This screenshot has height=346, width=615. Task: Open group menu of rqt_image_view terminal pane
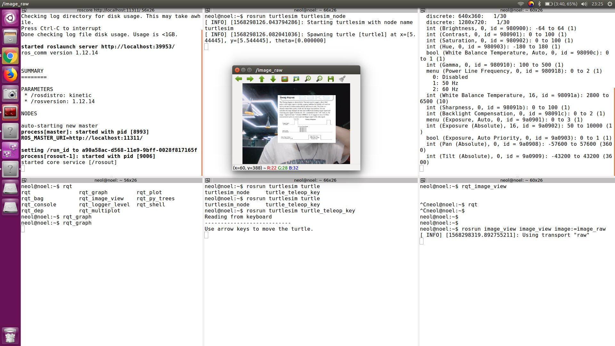coord(423,180)
